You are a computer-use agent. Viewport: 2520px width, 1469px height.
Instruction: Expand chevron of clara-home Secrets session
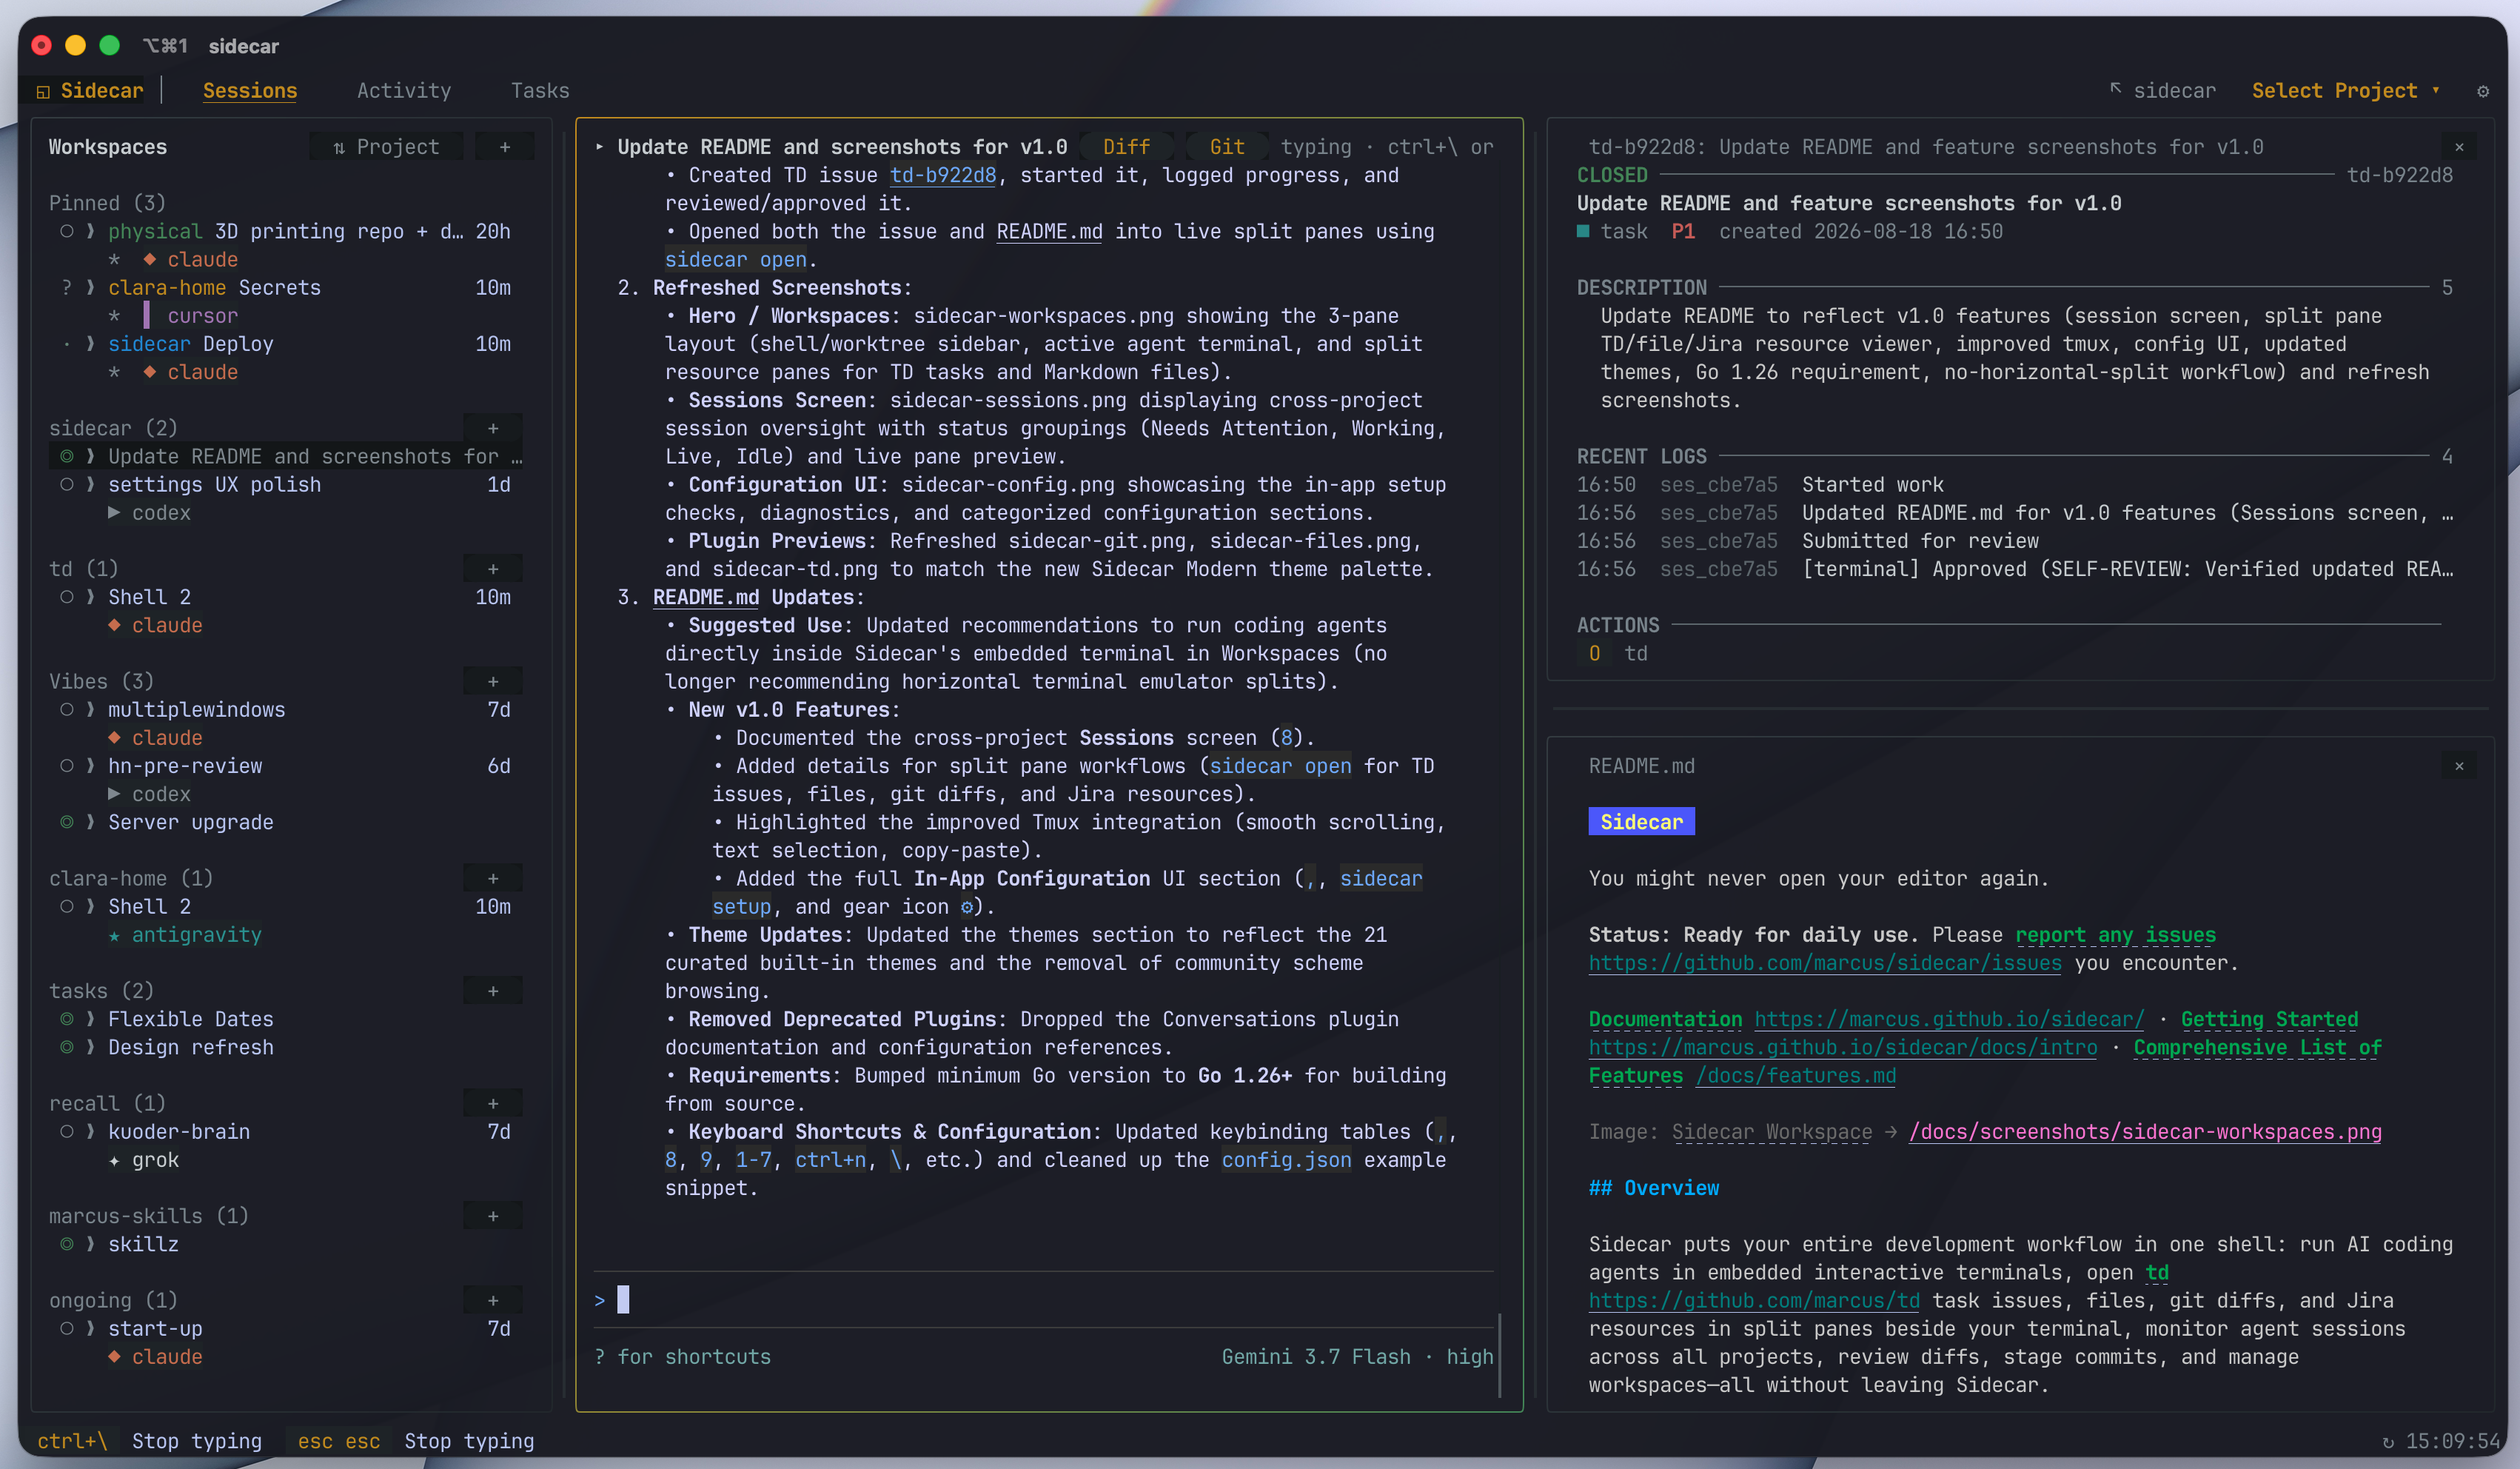pyautogui.click(x=90, y=288)
